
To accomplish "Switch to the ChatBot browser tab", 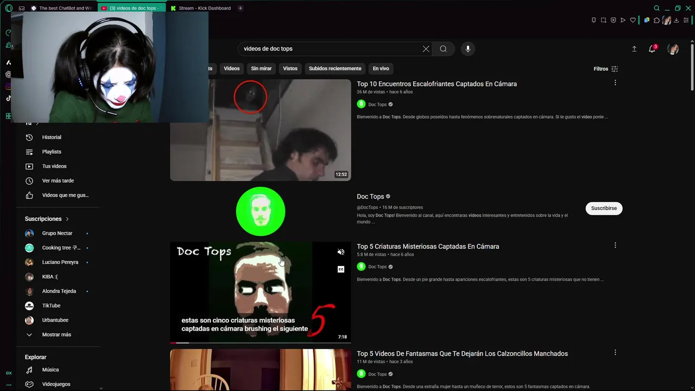I will click(61, 8).
